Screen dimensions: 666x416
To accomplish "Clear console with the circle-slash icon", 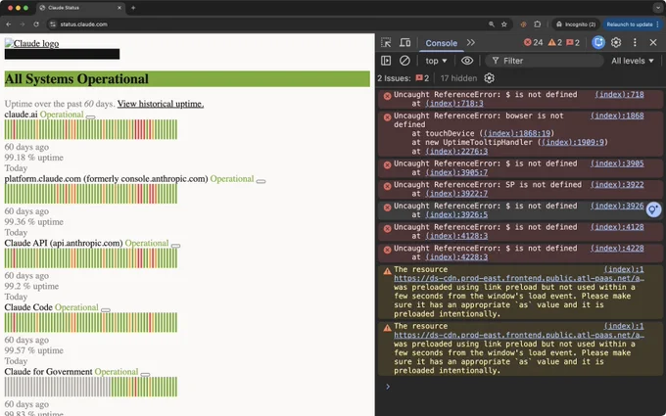I will 404,61.
